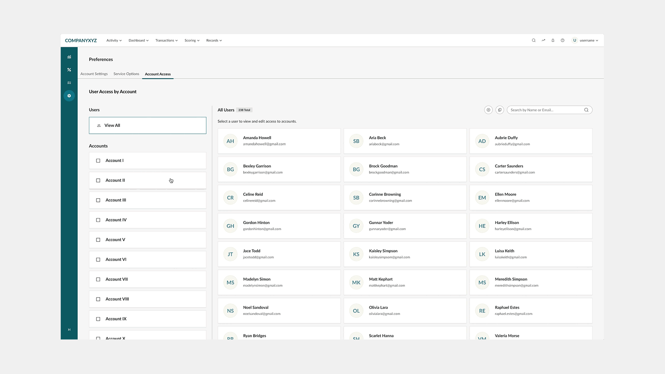This screenshot has height=374, width=665.
Task: Click the EM avatar for Ellen Moore
Action: [x=482, y=198]
